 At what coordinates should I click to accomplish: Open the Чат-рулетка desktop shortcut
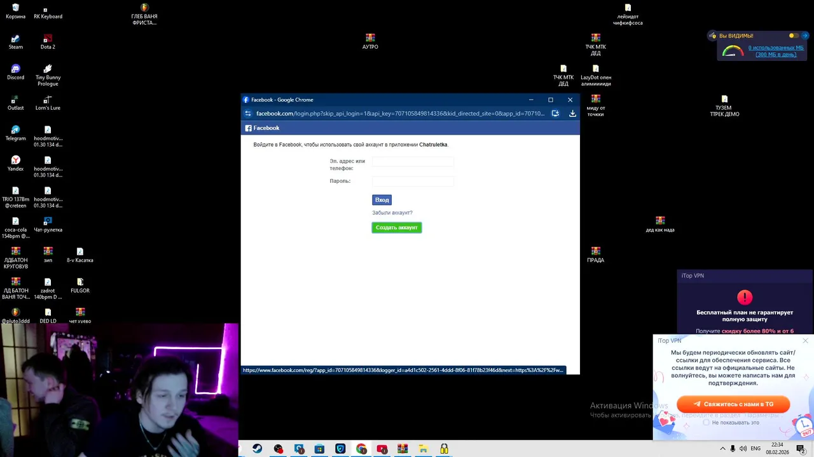tap(48, 225)
